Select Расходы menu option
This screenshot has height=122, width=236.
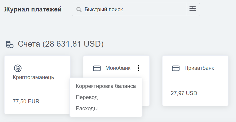[x=87, y=108]
